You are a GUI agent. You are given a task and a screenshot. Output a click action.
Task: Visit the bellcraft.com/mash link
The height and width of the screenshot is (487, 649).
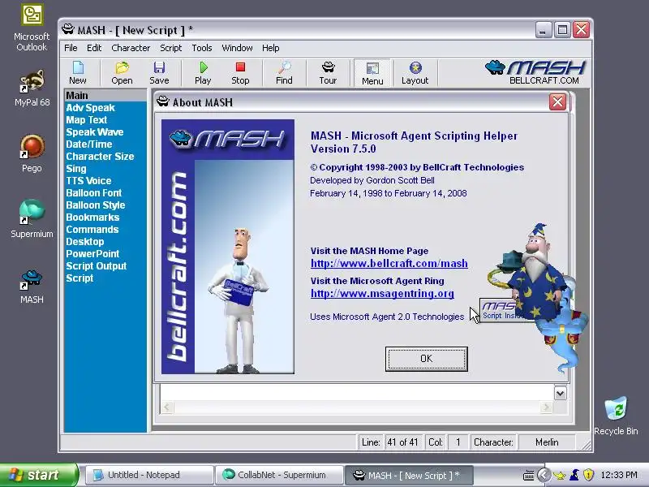pyautogui.click(x=389, y=263)
